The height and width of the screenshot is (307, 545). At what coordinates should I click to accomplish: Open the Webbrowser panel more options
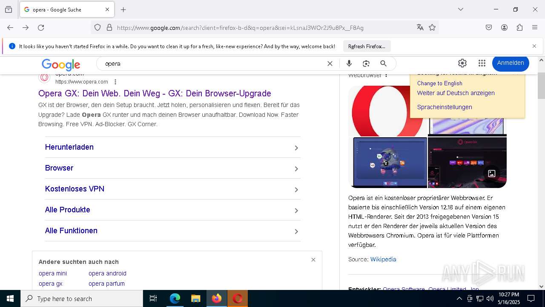tap(386, 75)
